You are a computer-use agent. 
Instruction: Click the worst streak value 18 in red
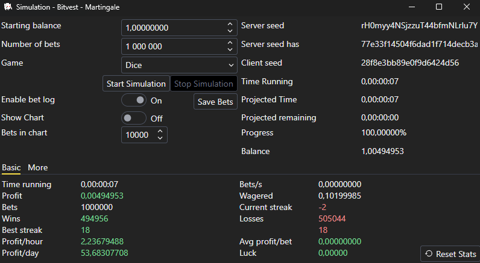[323, 230]
